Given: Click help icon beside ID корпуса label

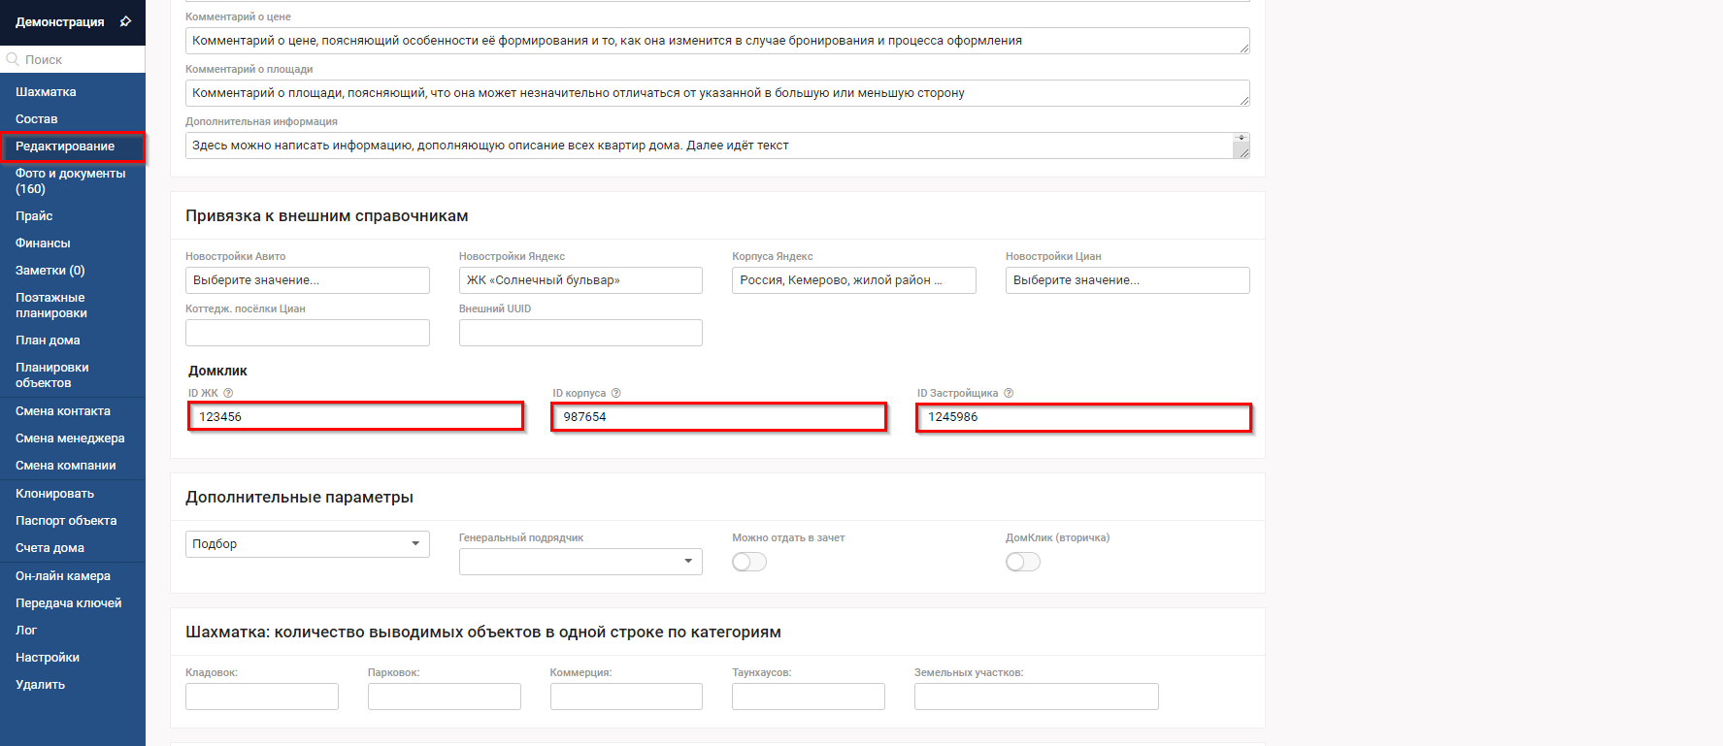Looking at the screenshot, I should [615, 393].
